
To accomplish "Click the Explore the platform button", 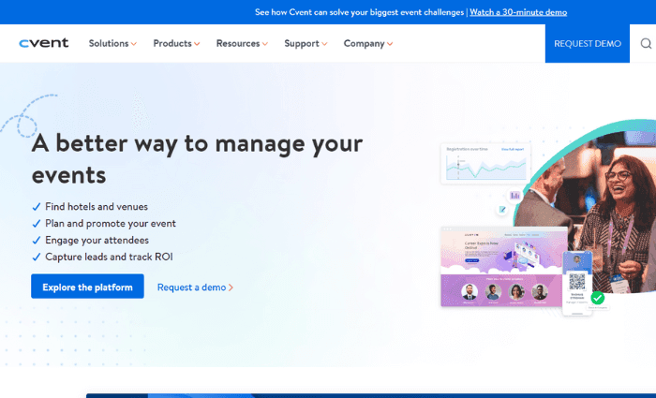I will (87, 287).
